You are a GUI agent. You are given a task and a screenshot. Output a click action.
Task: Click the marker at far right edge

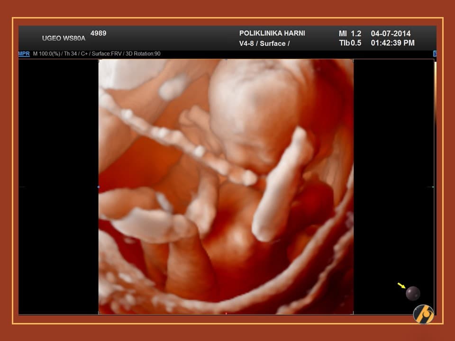[433, 187]
